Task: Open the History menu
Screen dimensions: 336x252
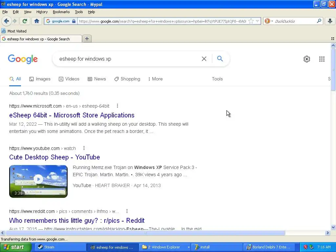Action: pos(42,12)
